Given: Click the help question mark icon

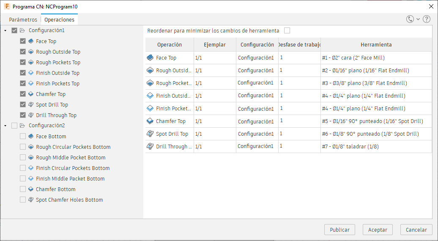Looking at the screenshot, I should (x=426, y=19).
